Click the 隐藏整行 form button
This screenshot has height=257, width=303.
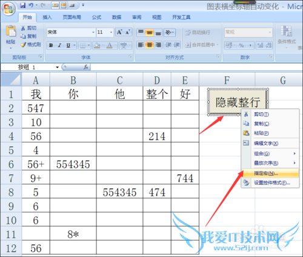pyautogui.click(x=238, y=102)
